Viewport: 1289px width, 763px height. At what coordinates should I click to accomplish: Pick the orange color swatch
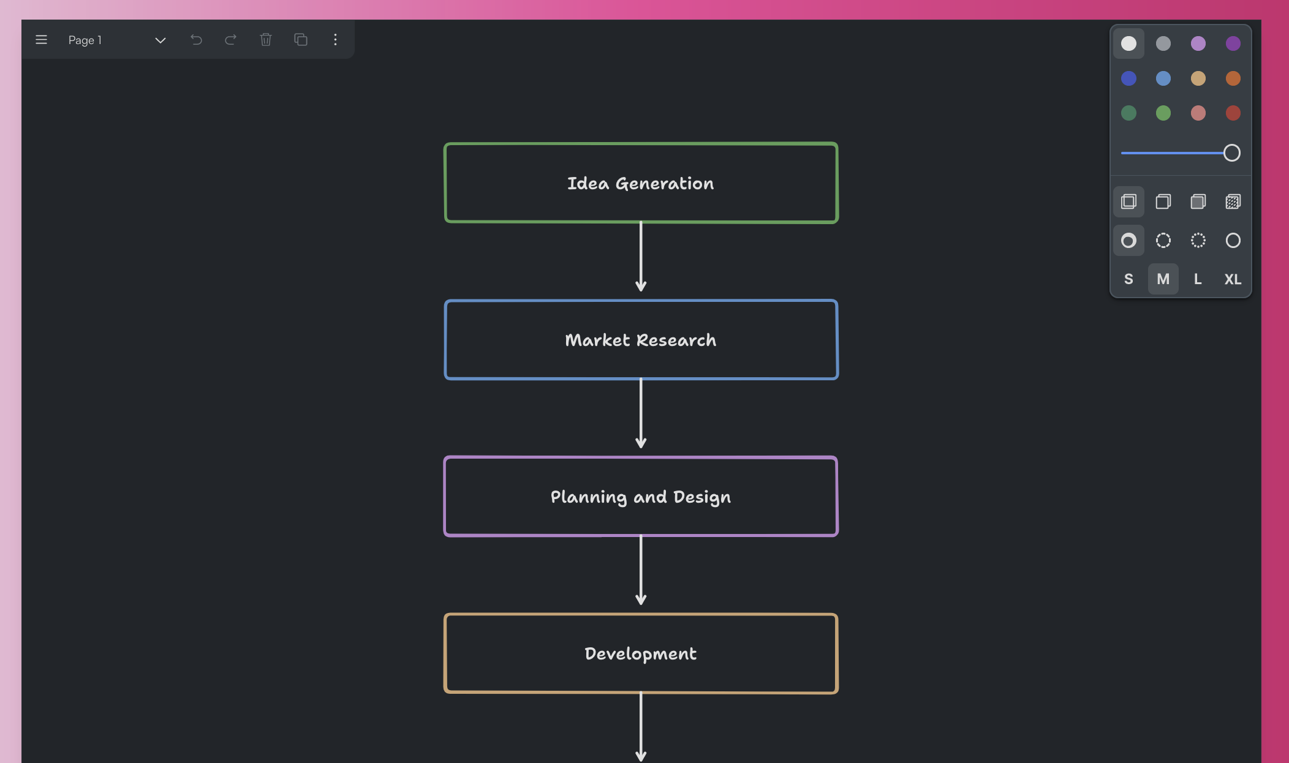click(x=1233, y=78)
